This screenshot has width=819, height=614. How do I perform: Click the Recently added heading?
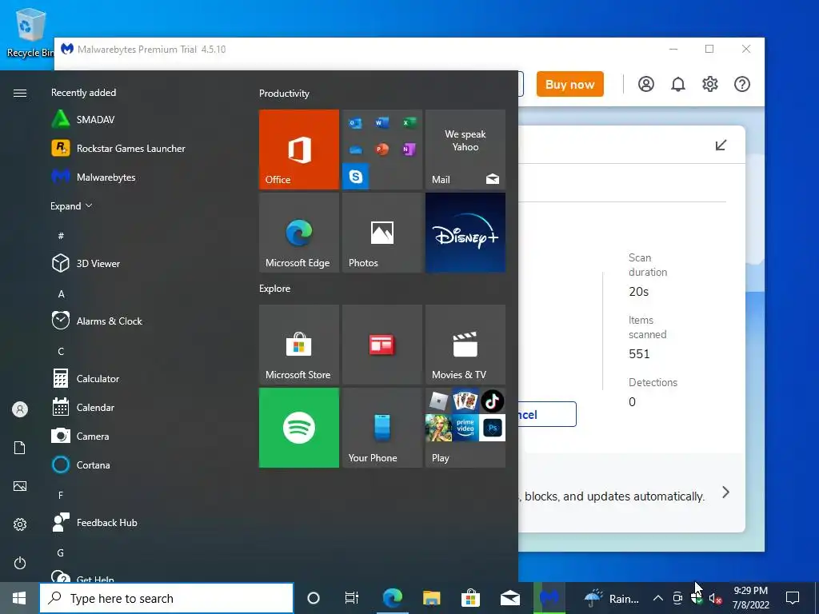tap(83, 93)
